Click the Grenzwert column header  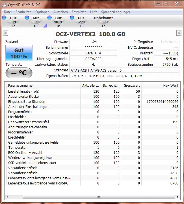pos(131,86)
